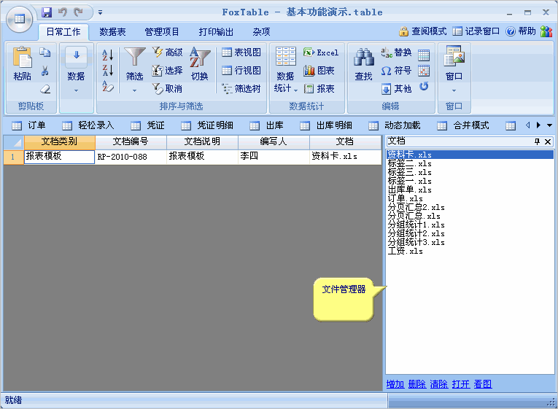This screenshot has width=558, height=409.
Task: Save the project via quick access icon
Action: (47, 12)
